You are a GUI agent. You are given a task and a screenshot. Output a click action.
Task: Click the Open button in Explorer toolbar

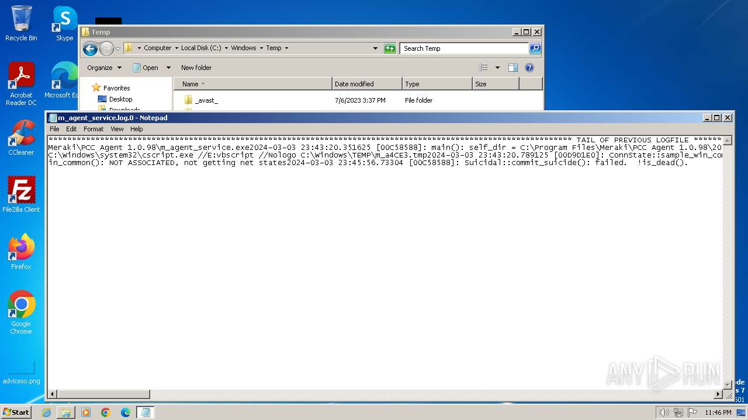tap(146, 68)
